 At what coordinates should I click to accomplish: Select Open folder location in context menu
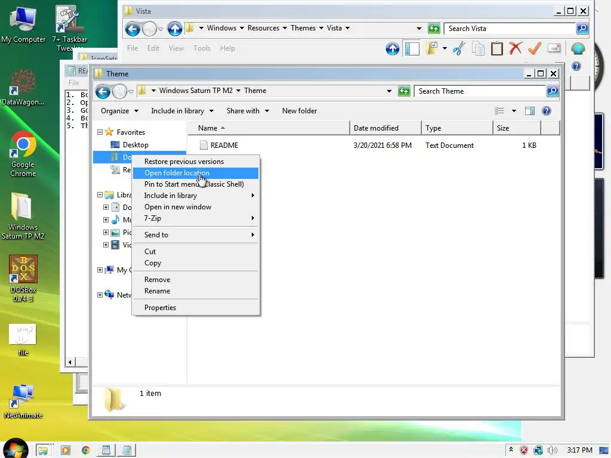pos(196,173)
